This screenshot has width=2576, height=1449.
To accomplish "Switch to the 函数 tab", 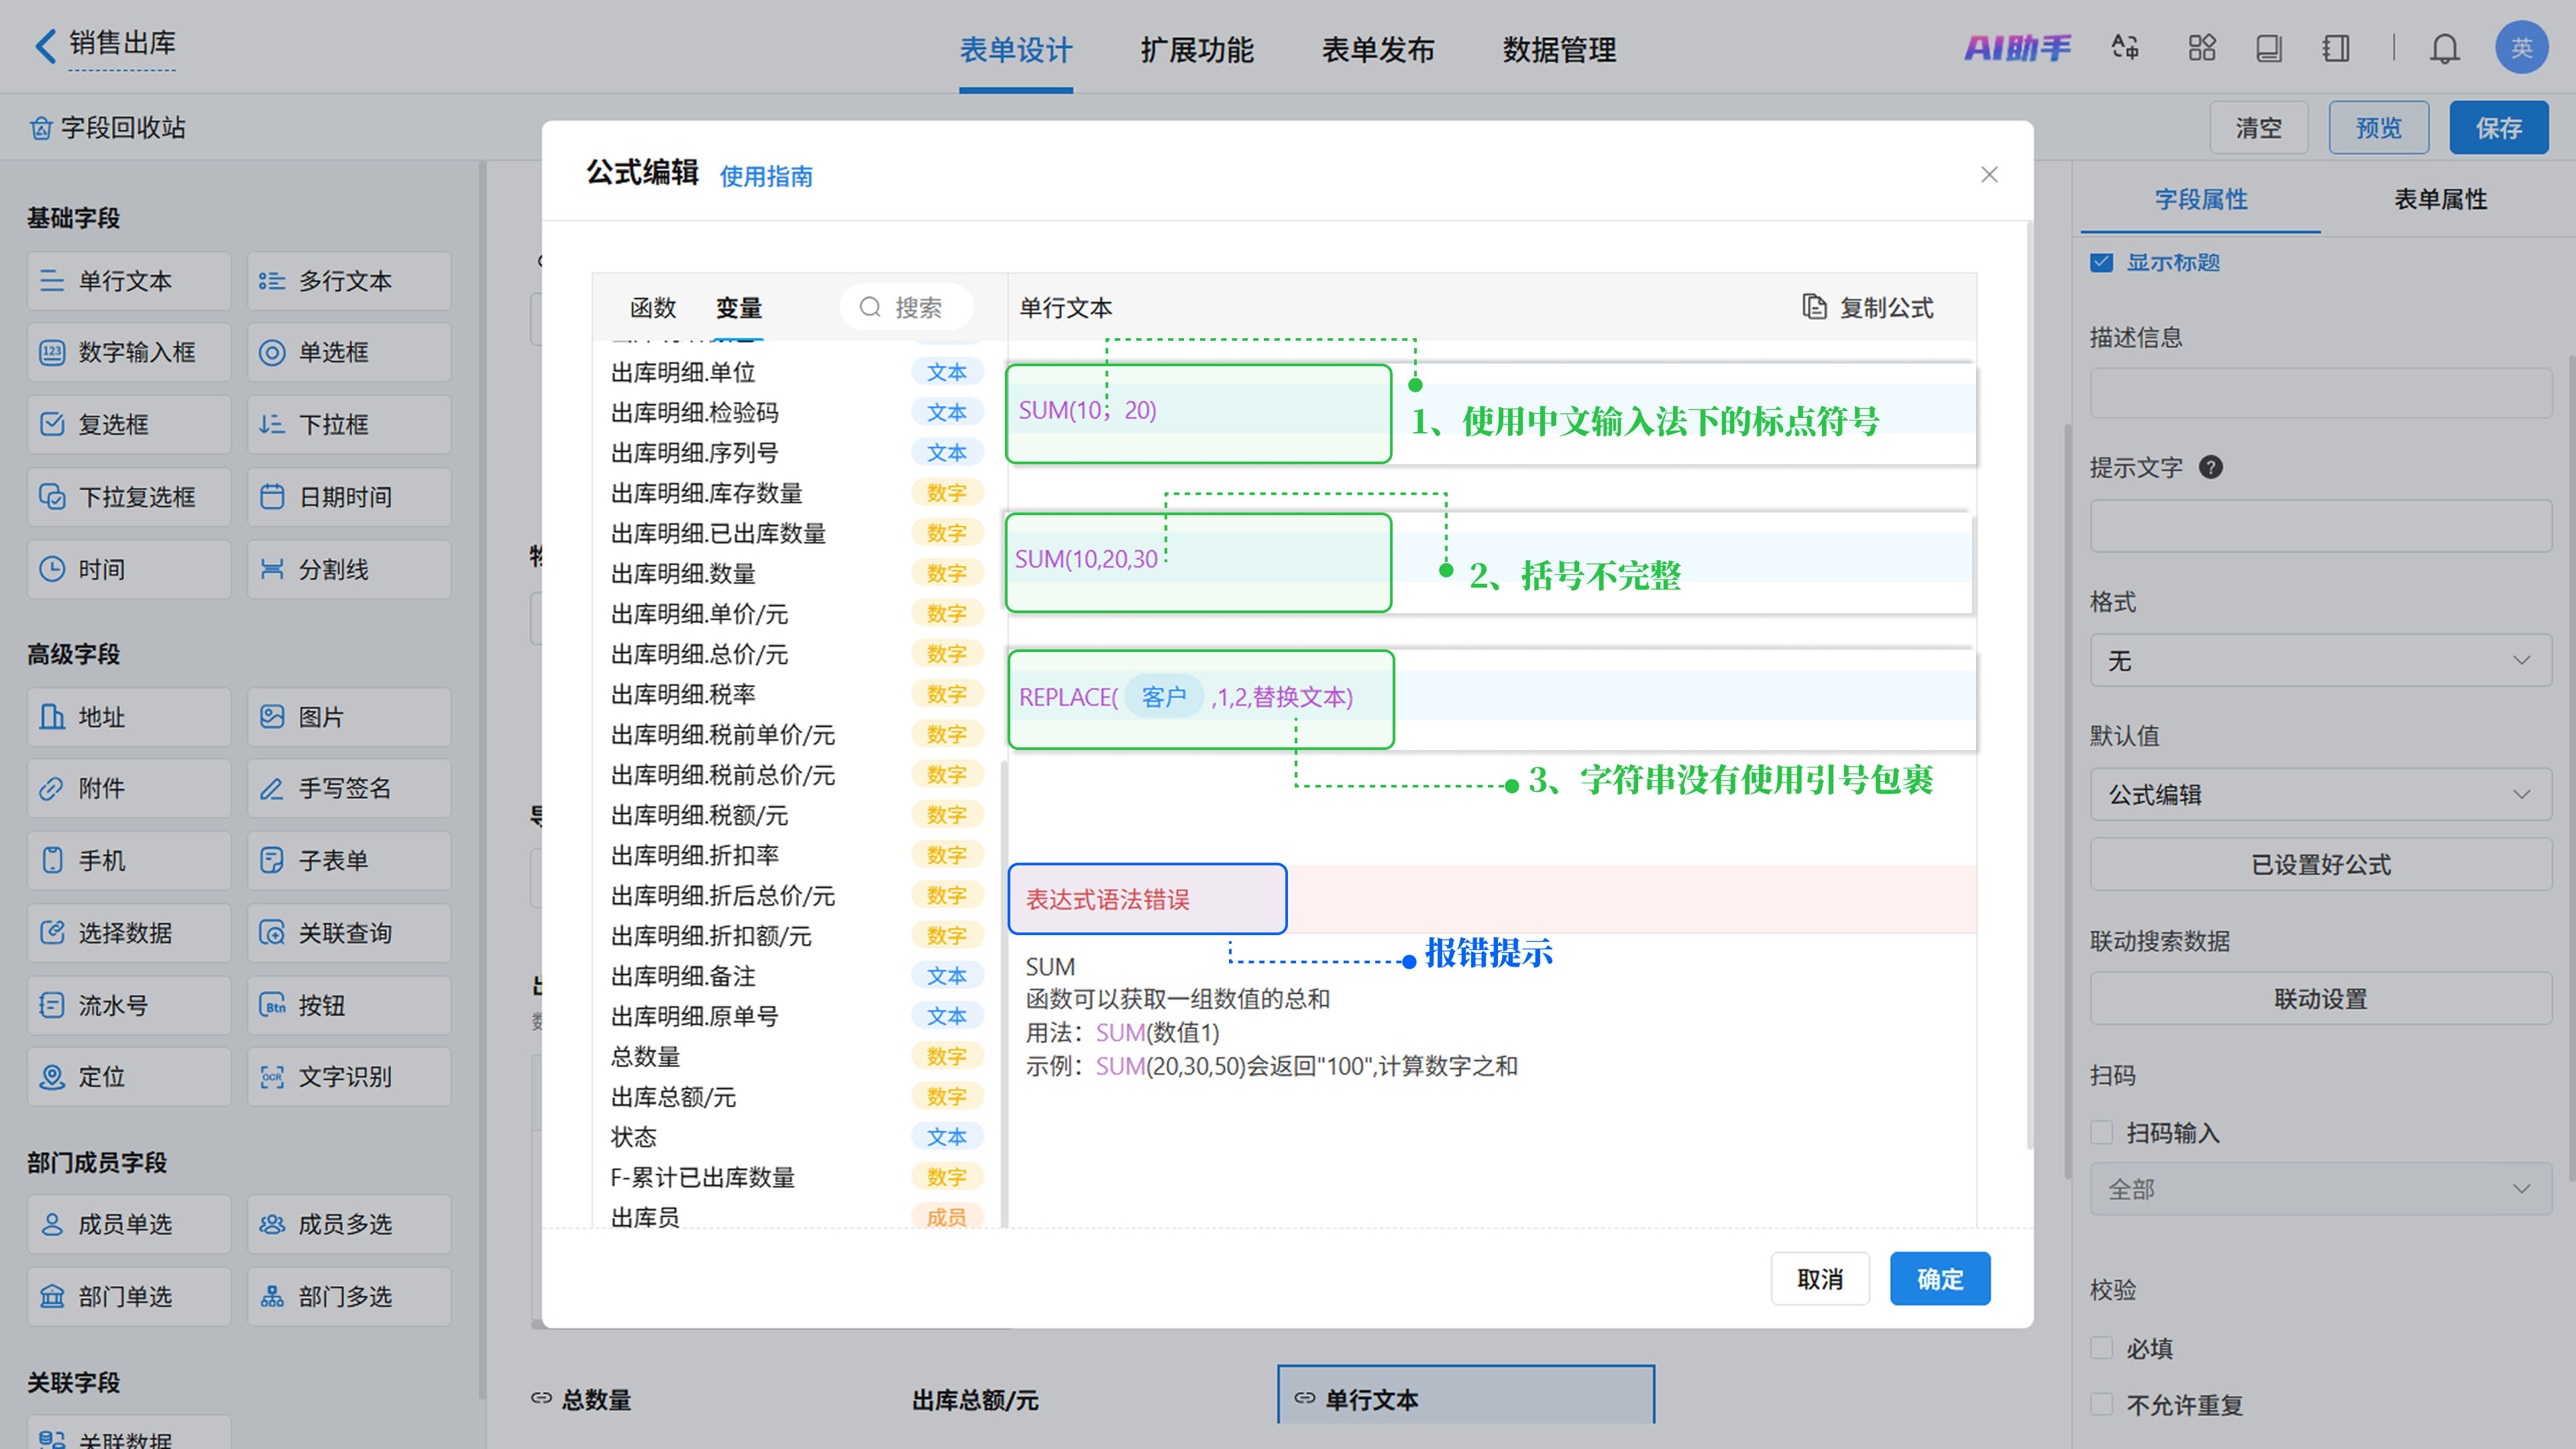I will pyautogui.click(x=653, y=308).
